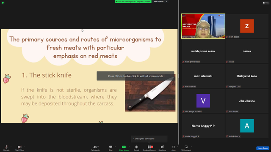Click muted mic icon on indri islamiati tile
The image size is (271, 152).
coord(183,87)
